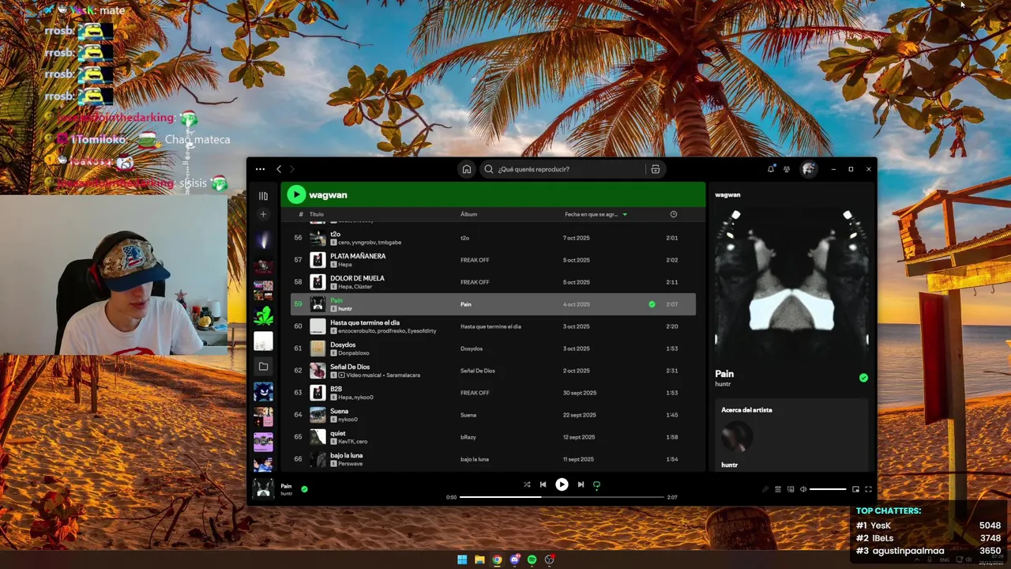
Task: Sort by duration clock column header
Action: coord(674,214)
